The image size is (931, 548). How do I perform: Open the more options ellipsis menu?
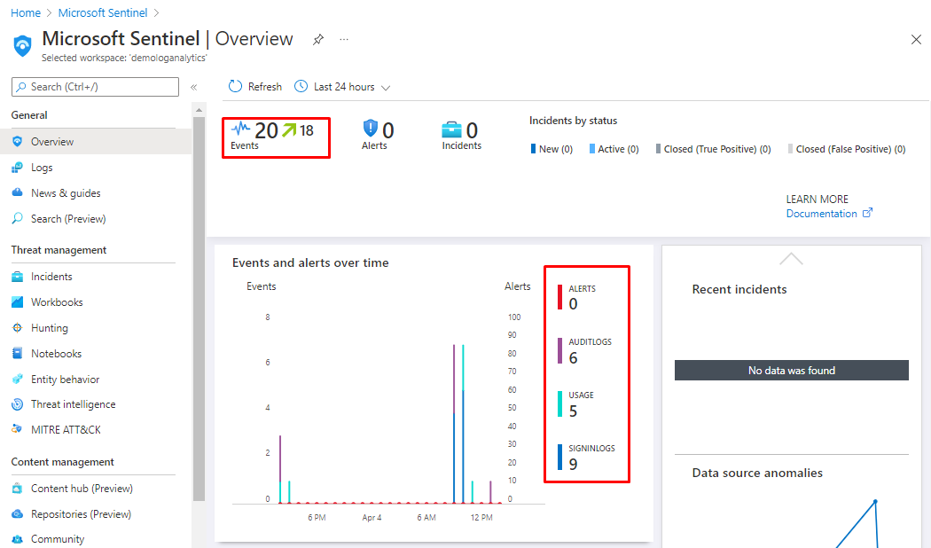344,40
